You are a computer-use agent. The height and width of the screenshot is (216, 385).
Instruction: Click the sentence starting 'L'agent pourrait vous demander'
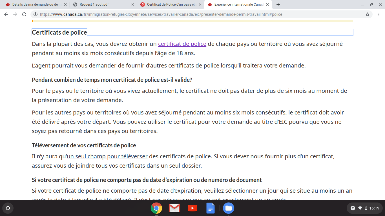(x=169, y=66)
